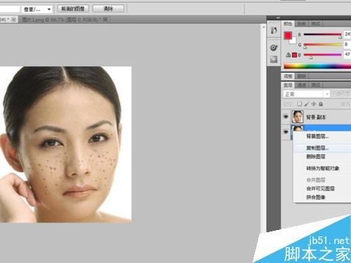Switch to the 图层 panel tab

point(288,85)
